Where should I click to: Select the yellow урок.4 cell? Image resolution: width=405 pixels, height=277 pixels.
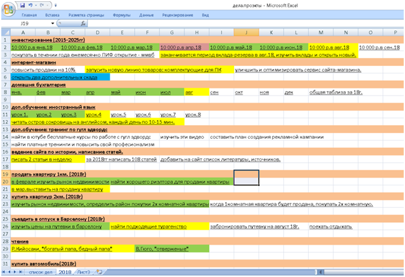click(x=97, y=114)
